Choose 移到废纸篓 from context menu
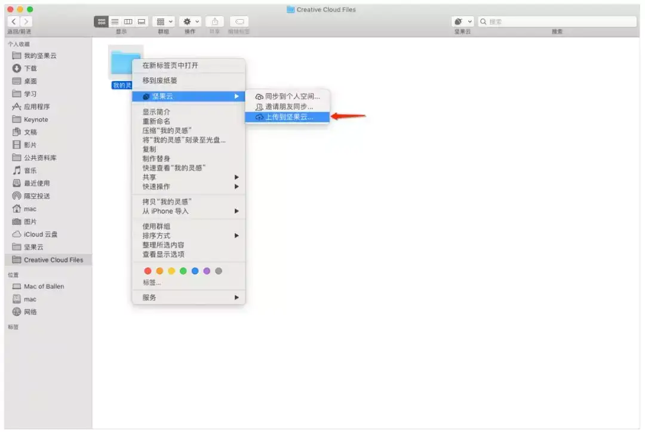Screen dimensions: 645x432 (x=188, y=81)
